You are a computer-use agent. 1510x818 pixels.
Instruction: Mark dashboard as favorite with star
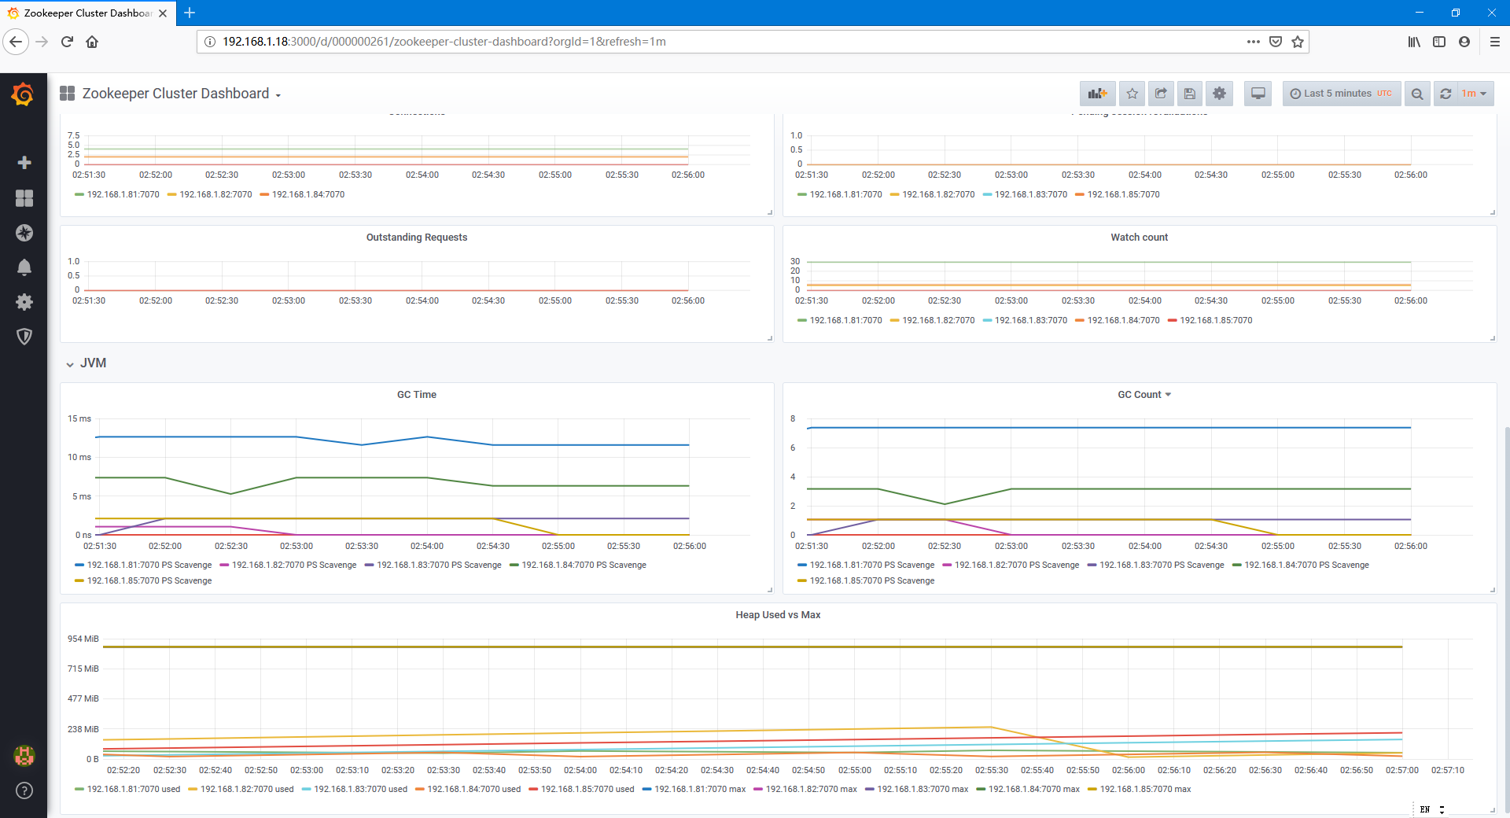(x=1132, y=94)
